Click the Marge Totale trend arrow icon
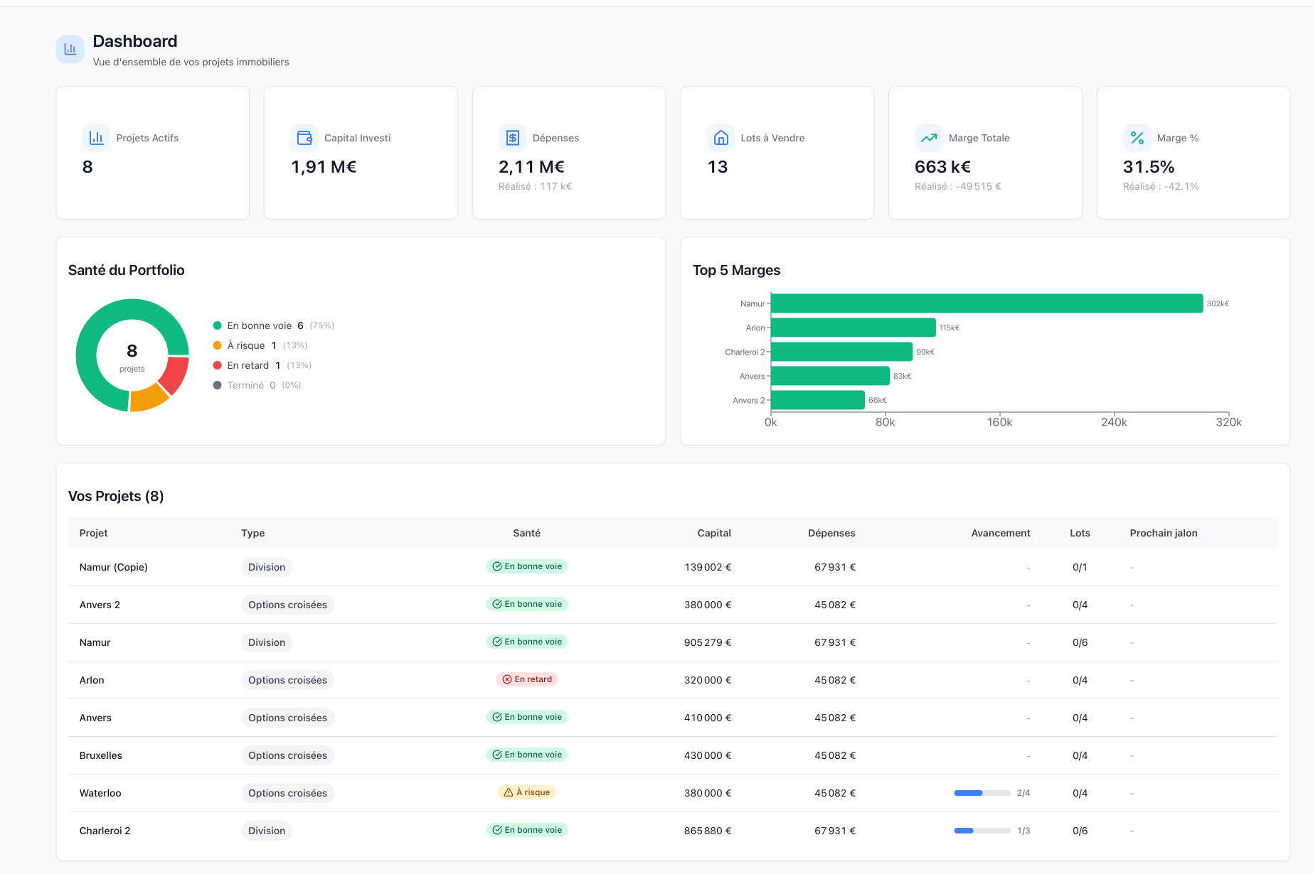Screen dimensions: 1313x874 tap(928, 137)
